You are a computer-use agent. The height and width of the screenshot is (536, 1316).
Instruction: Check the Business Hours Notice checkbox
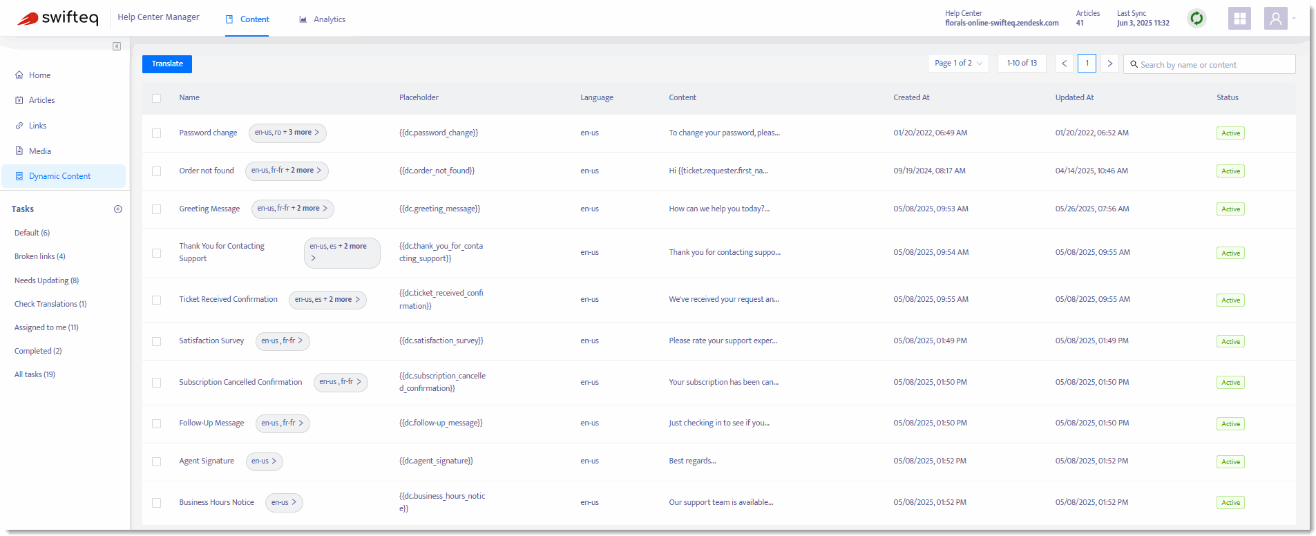[157, 503]
